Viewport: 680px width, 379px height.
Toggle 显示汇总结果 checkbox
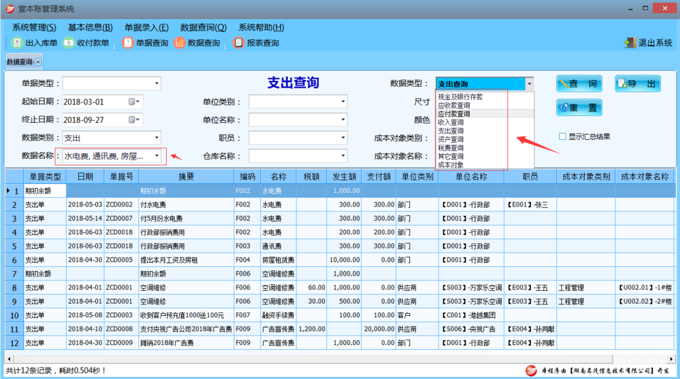(562, 137)
